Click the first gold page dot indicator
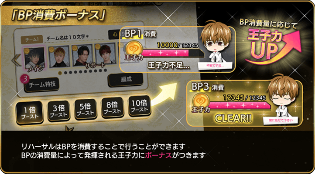315x174 pixels. tap(60, 73)
